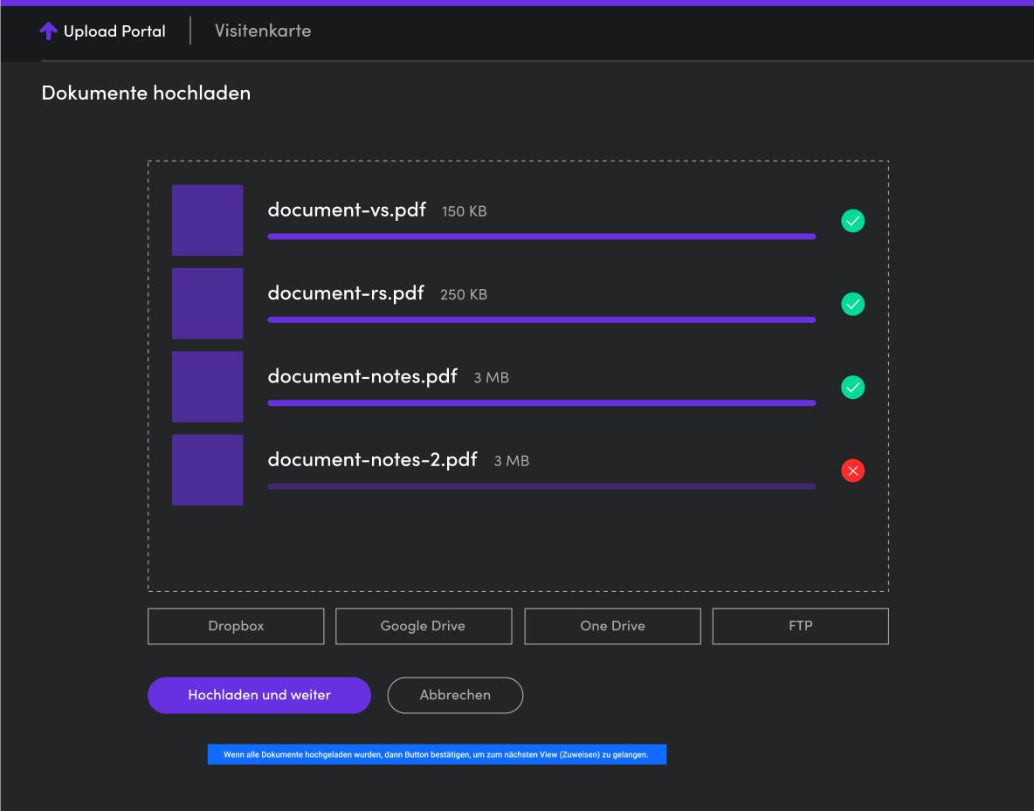Cancel upload with Abbrechen button
The height and width of the screenshot is (811, 1034).
pos(455,696)
